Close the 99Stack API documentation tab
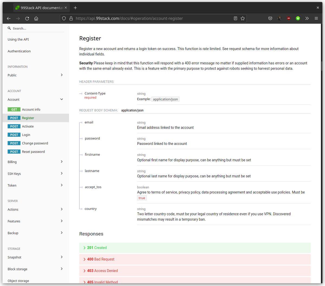 click(66, 8)
